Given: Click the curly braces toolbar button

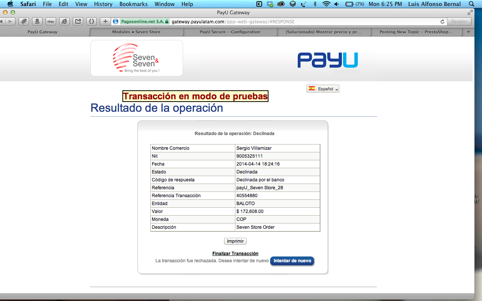Looking at the screenshot, I should coord(91,21).
